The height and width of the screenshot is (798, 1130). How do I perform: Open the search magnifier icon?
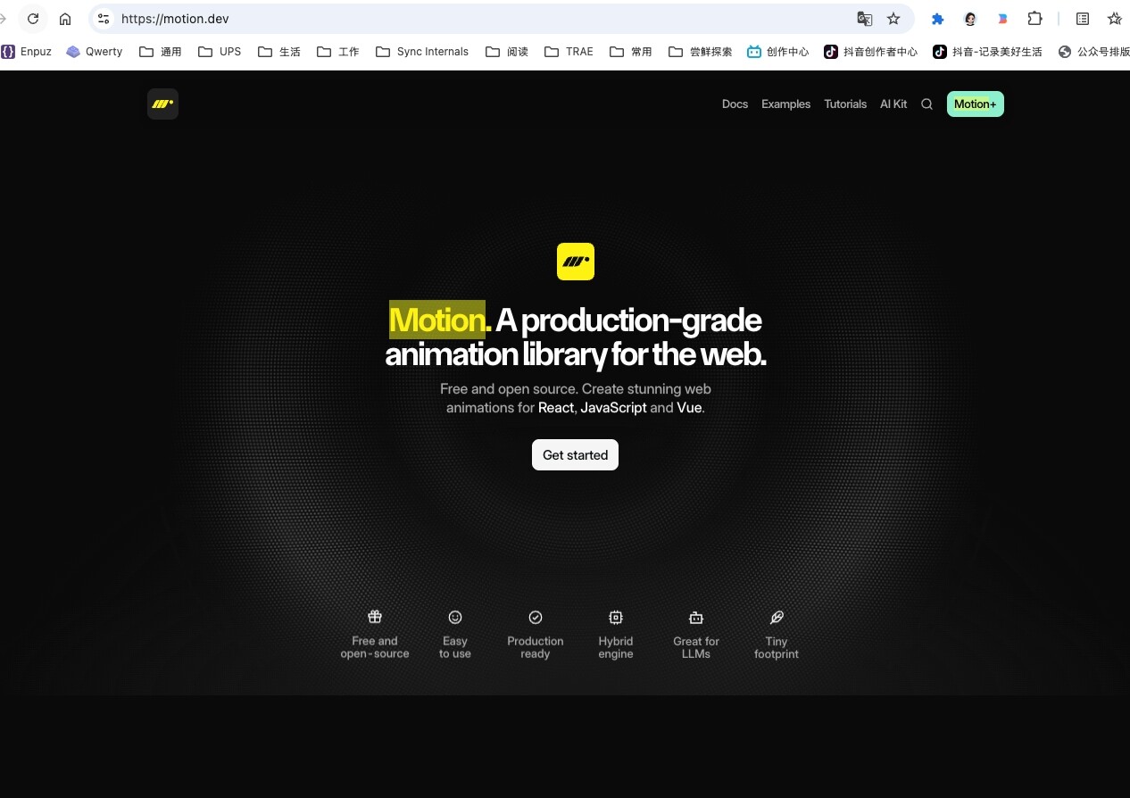pos(926,104)
